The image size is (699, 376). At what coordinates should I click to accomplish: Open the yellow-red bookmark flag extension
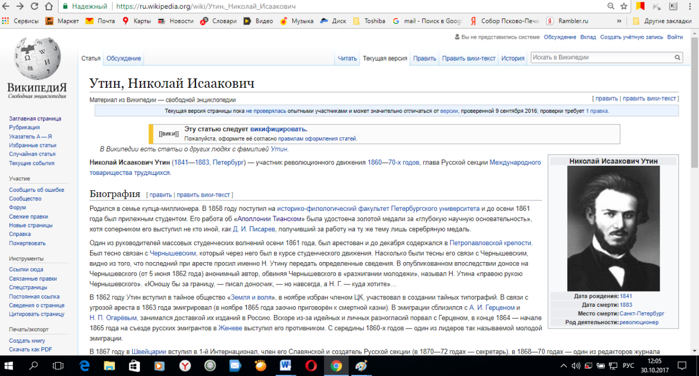[641, 7]
